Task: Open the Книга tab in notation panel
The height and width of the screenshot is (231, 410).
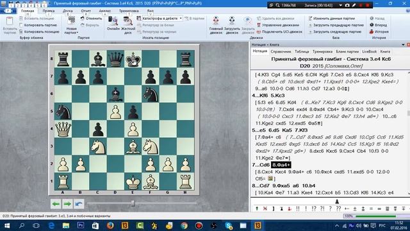Action: tap(385, 51)
